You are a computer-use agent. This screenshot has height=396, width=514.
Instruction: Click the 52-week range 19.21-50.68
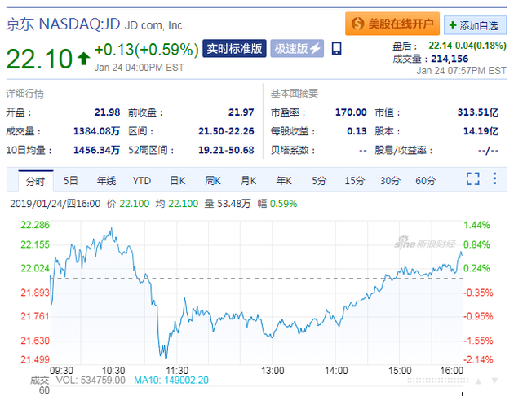click(x=226, y=150)
